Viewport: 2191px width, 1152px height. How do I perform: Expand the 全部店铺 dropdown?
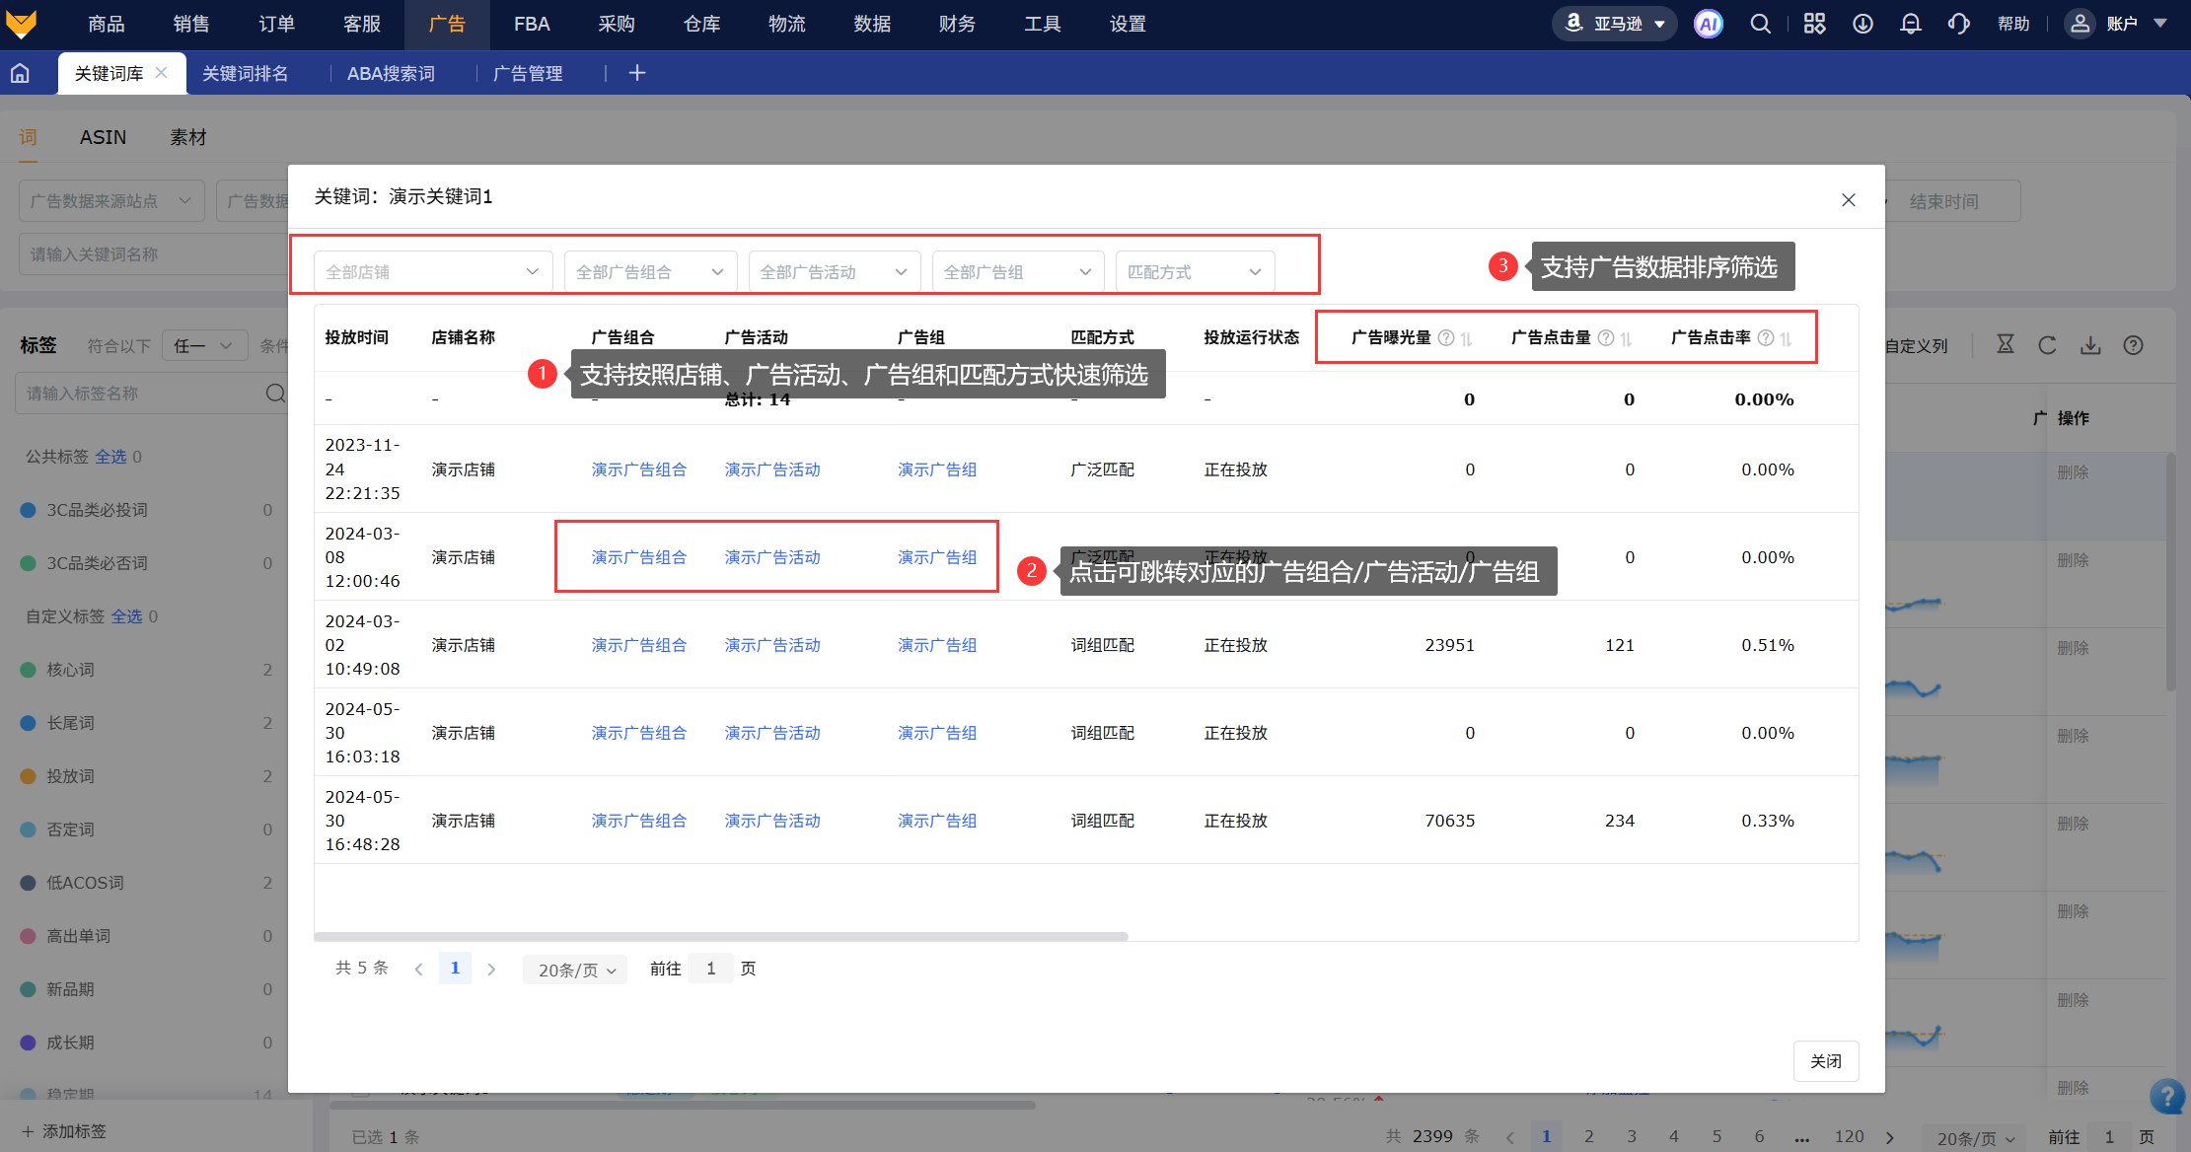coord(432,271)
